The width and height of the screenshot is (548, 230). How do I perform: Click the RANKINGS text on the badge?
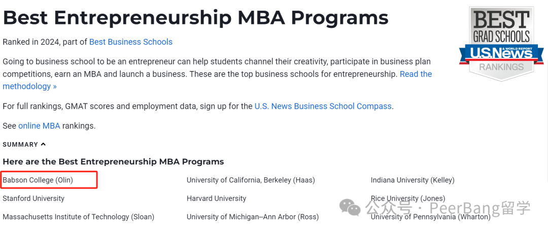pyautogui.click(x=501, y=67)
